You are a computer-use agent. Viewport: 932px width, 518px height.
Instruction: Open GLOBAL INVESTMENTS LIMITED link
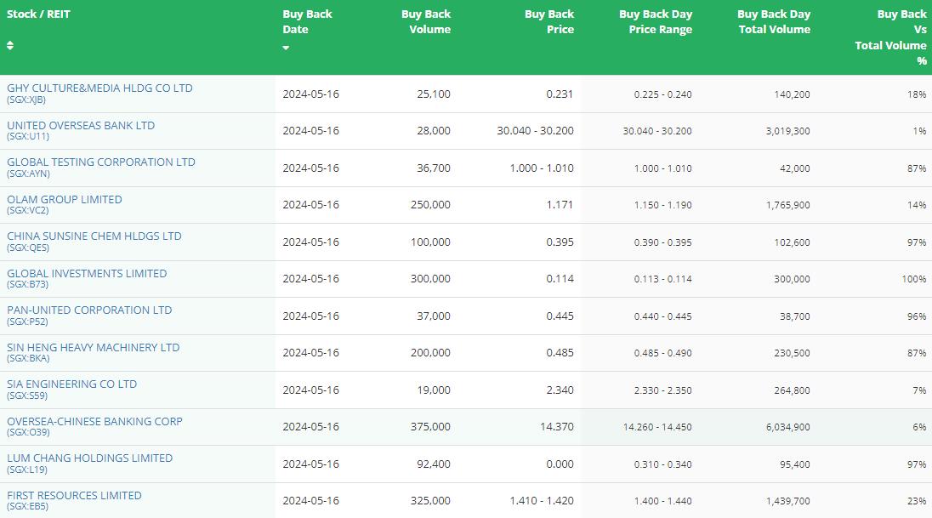click(x=87, y=274)
